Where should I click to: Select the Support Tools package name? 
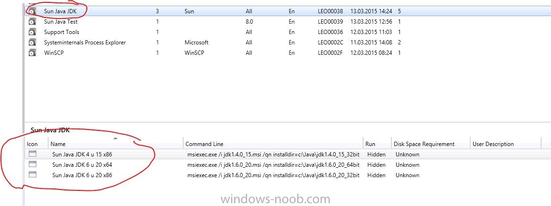(x=61, y=32)
